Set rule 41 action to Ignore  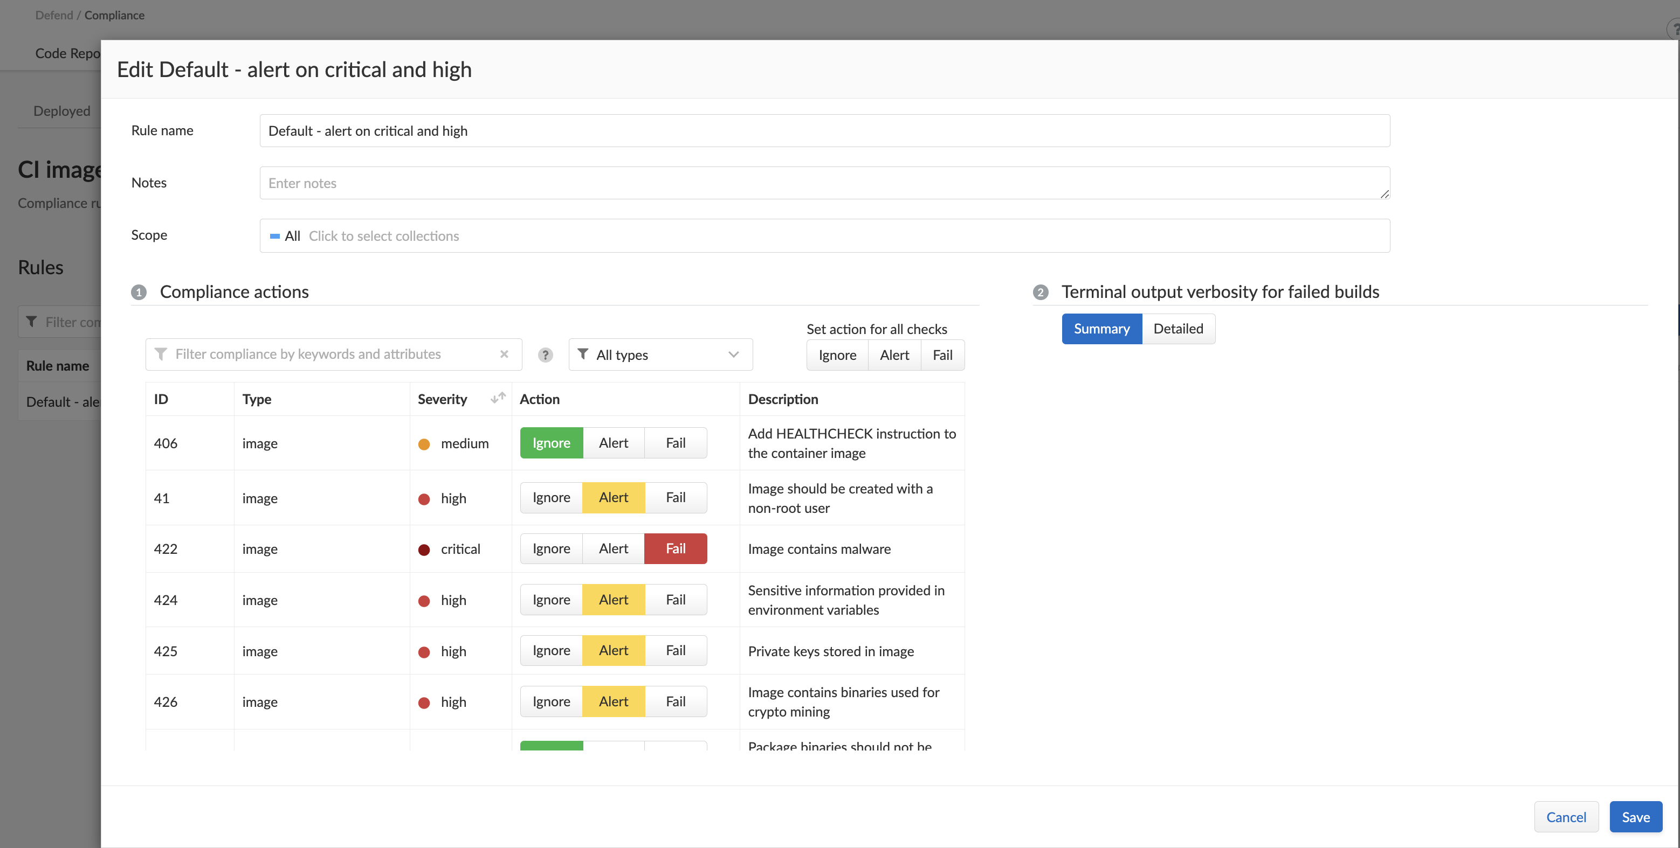(x=551, y=497)
